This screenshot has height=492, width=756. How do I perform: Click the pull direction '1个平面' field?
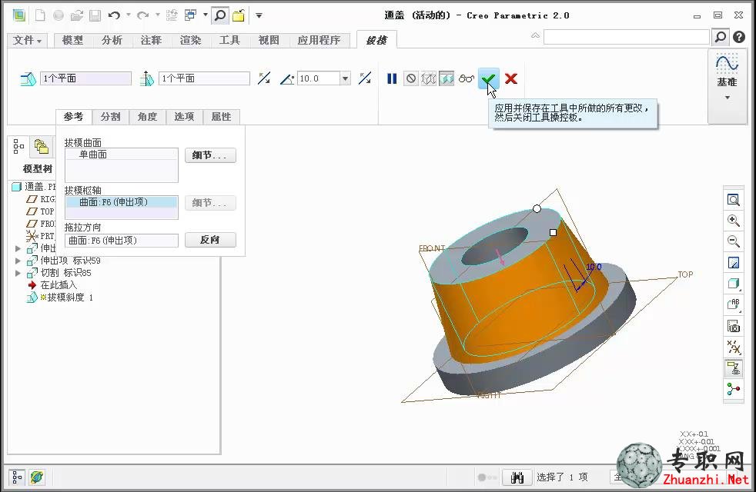click(205, 78)
